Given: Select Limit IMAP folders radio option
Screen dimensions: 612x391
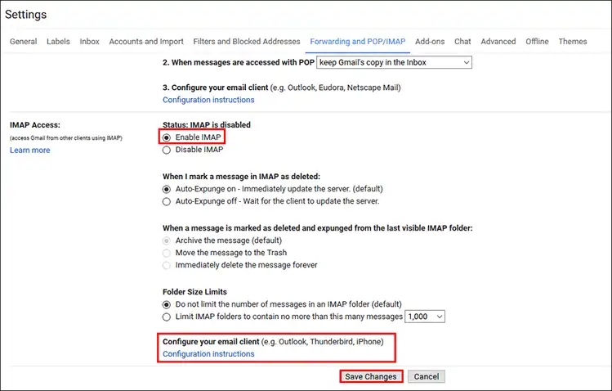Looking at the screenshot, I should pyautogui.click(x=167, y=317).
